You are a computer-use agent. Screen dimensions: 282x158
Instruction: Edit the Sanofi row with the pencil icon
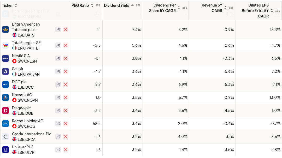[x=58, y=71]
